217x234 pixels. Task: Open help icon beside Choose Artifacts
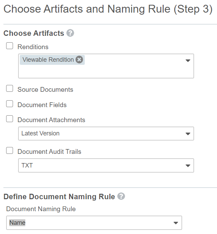[x=70, y=33]
